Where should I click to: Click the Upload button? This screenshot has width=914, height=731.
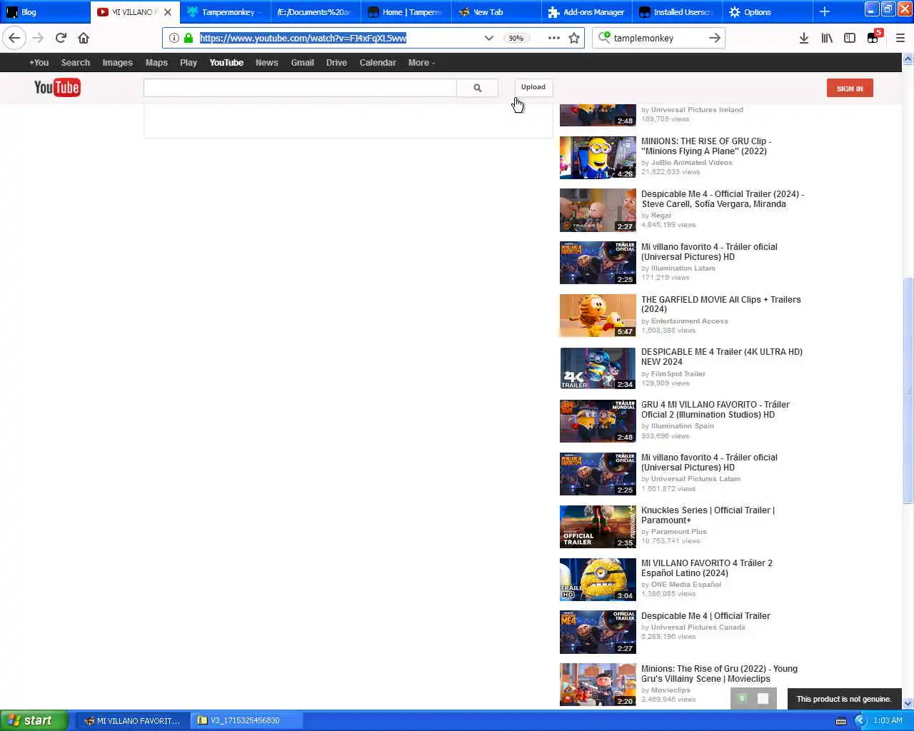pyautogui.click(x=533, y=87)
